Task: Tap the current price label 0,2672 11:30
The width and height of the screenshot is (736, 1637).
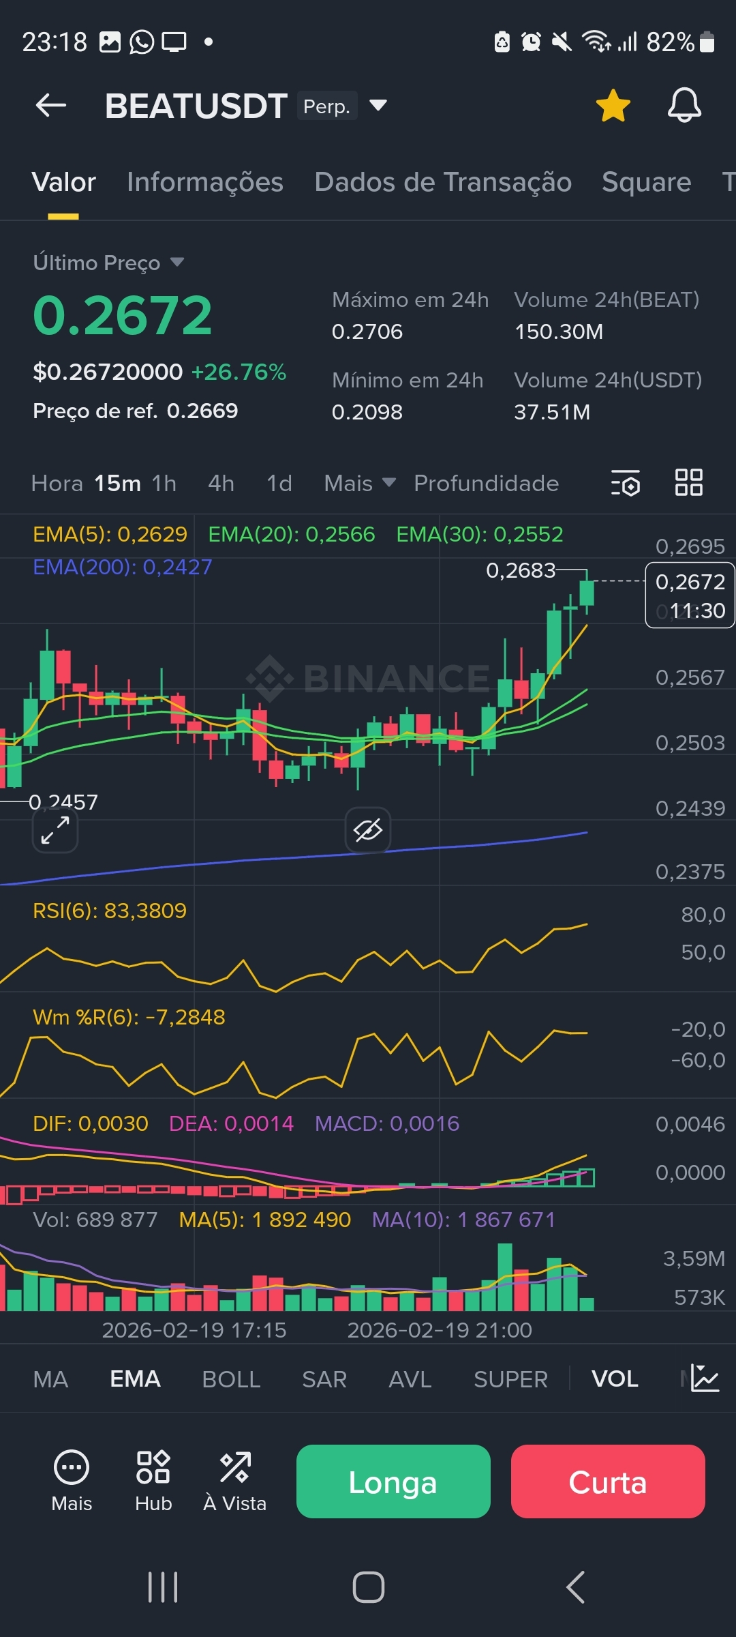Action: pos(690,595)
